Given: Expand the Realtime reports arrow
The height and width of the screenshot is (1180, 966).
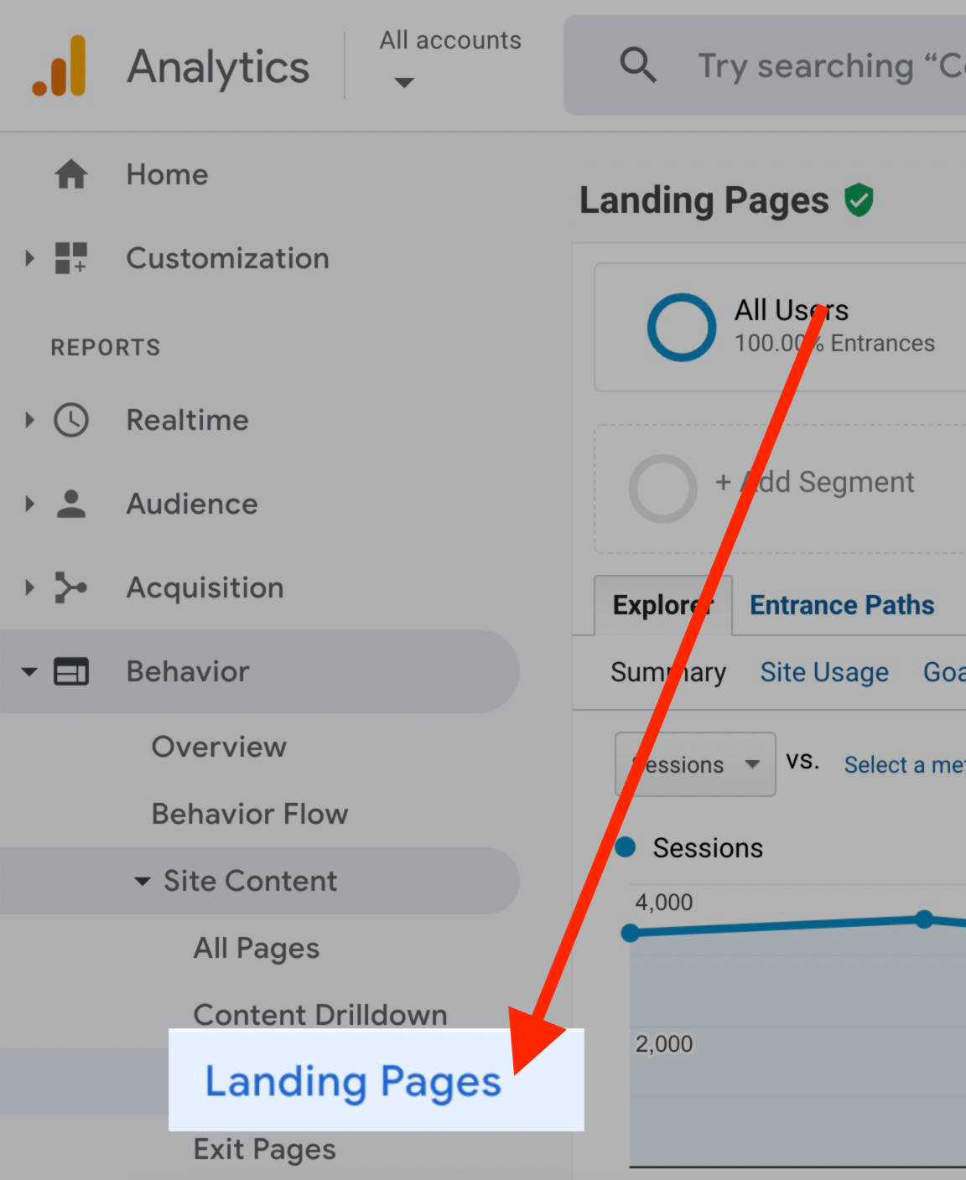Looking at the screenshot, I should (29, 420).
